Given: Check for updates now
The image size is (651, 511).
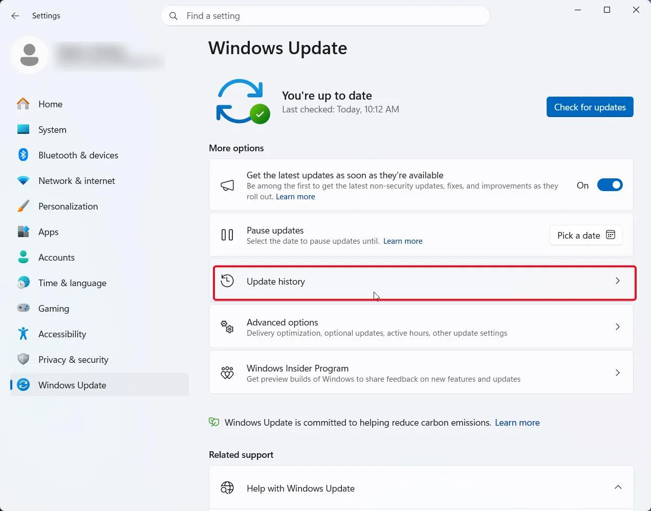Looking at the screenshot, I should pyautogui.click(x=590, y=107).
